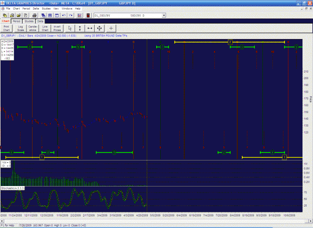
Task: Click the first yellow tag toolbar icon
Action: coord(5,15)
